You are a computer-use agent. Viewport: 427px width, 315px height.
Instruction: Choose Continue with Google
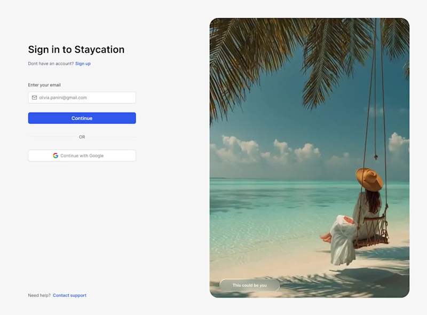(82, 156)
